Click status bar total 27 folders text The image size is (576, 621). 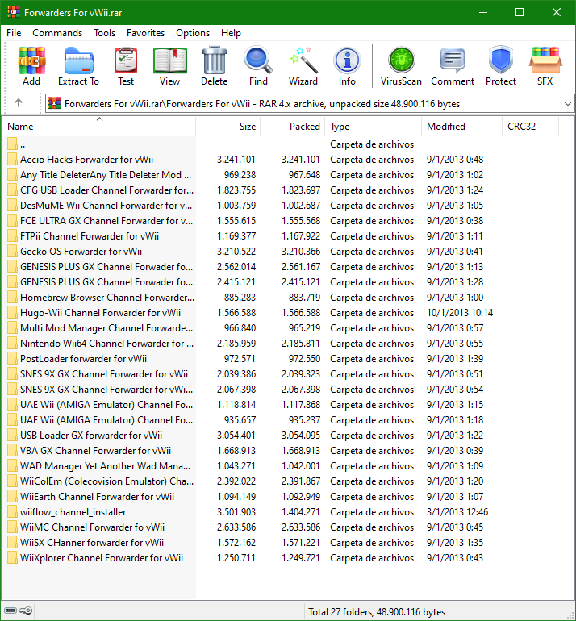click(377, 612)
